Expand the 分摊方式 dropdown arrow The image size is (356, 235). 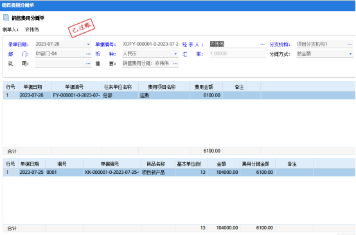point(350,54)
